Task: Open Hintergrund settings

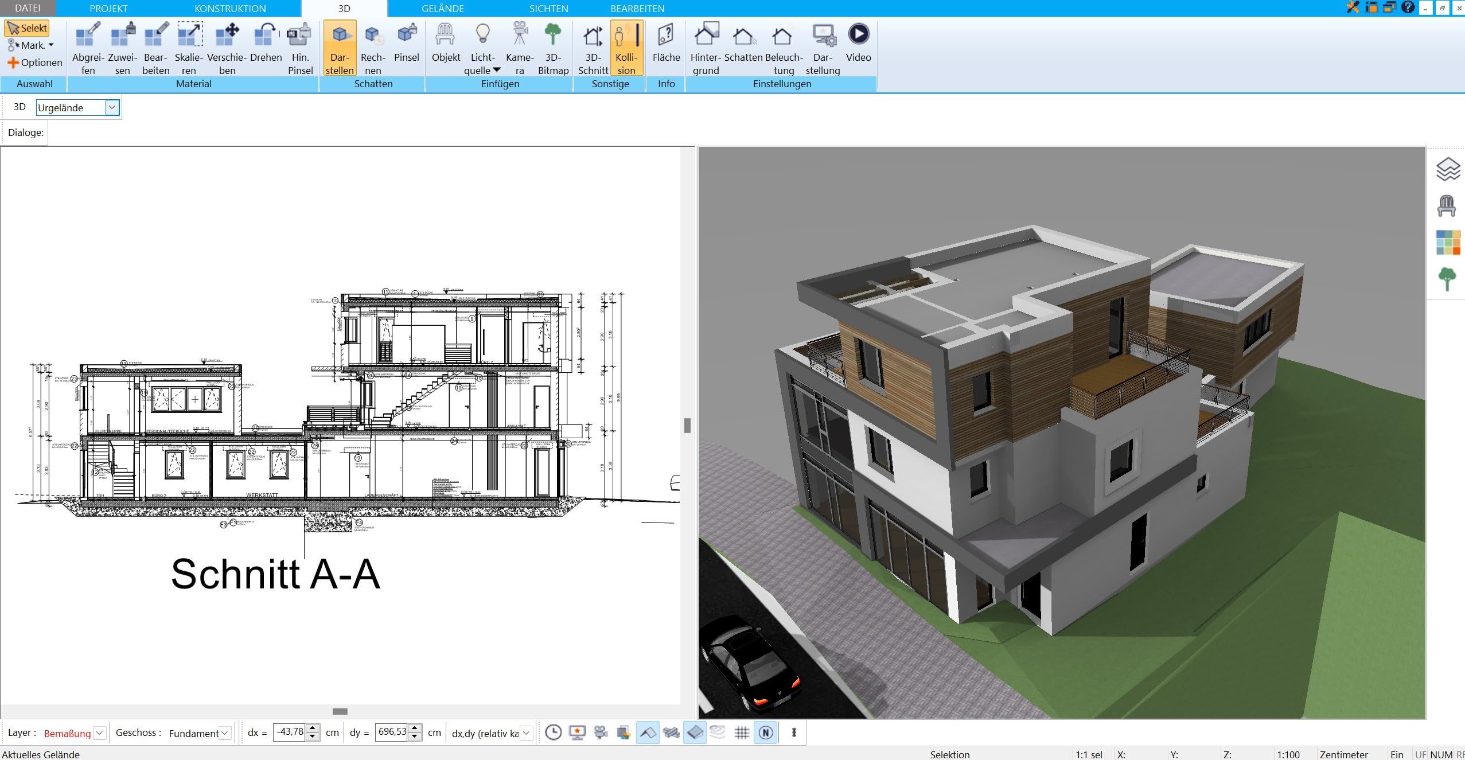Action: 706,48
